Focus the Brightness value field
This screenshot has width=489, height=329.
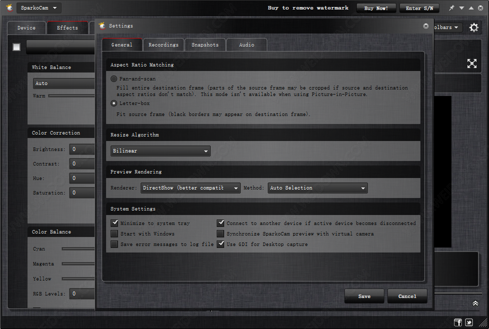pyautogui.click(x=82, y=149)
